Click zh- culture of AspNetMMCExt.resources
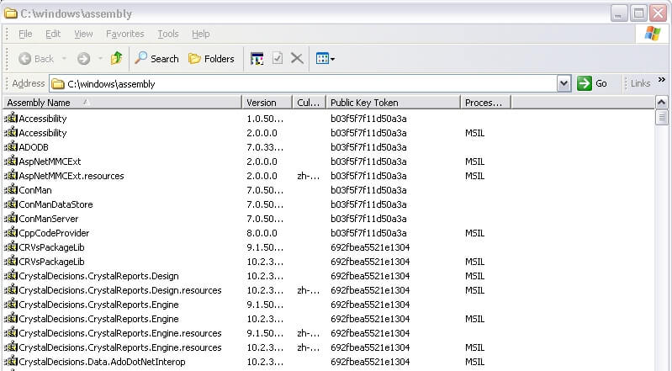 [x=308, y=176]
